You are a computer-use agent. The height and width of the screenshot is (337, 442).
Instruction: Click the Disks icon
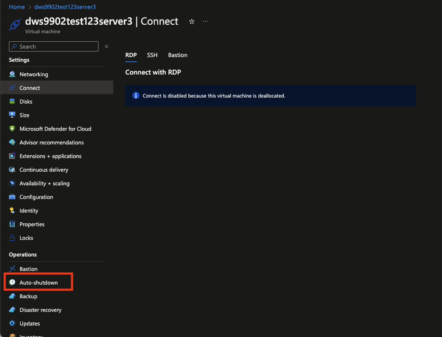point(12,101)
